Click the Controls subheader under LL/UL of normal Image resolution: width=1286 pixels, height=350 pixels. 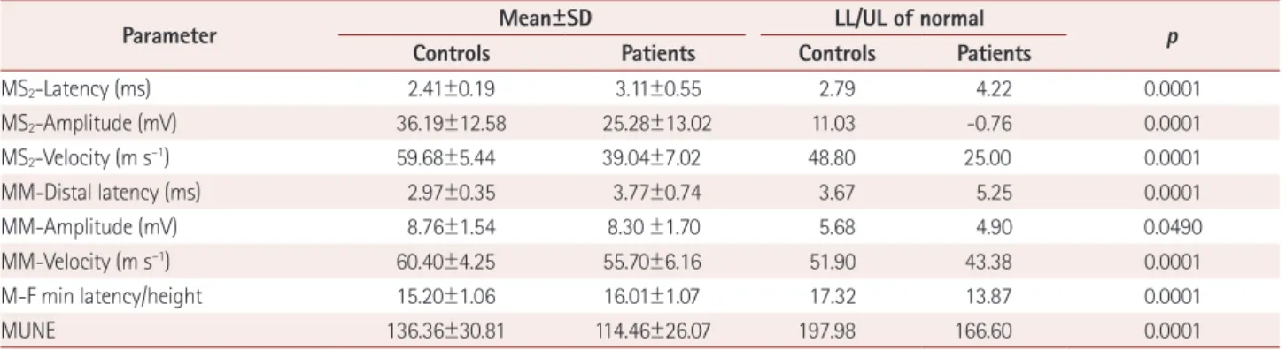(838, 54)
